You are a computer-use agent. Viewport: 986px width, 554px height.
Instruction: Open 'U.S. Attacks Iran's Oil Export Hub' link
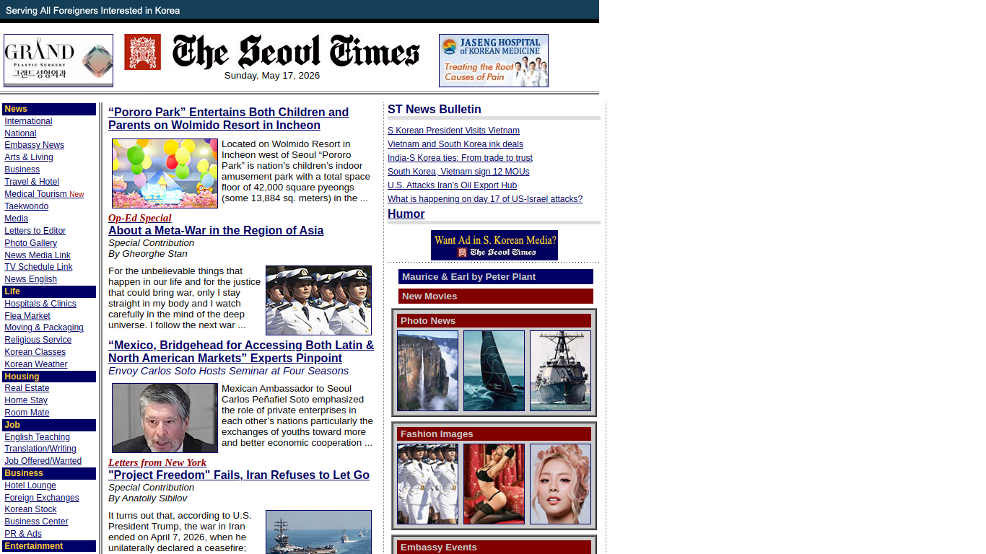point(452,185)
